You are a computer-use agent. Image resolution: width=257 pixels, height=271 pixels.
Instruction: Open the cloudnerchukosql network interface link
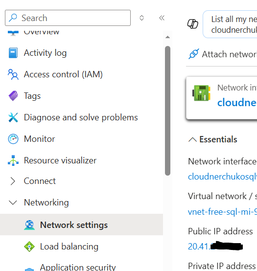tap(222, 177)
